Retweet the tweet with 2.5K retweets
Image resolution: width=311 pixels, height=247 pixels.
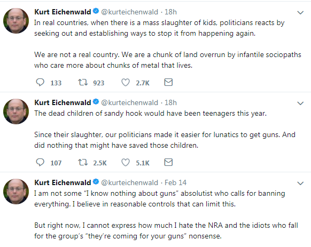tap(83, 162)
